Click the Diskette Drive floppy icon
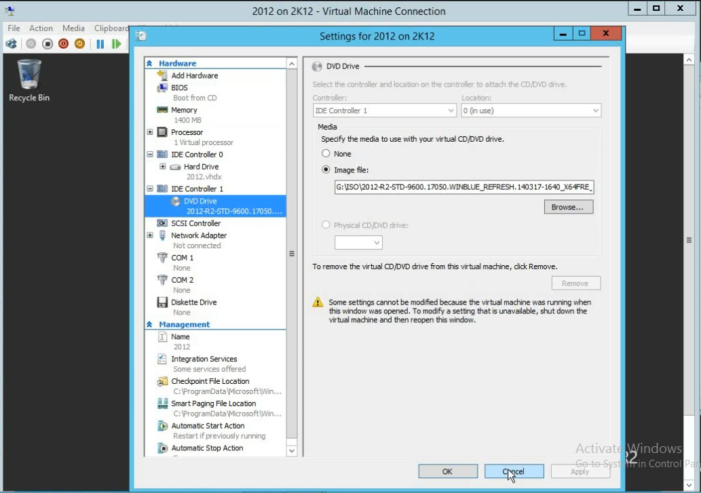 (x=162, y=302)
